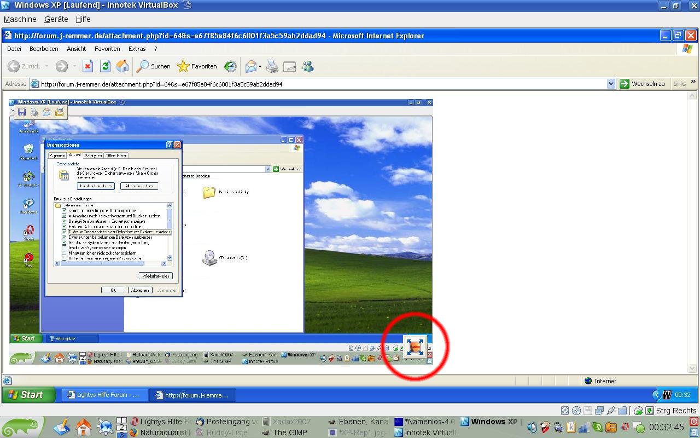The height and width of the screenshot is (438, 700).
Task: Go to the Internet Explorer home page
Action: pos(122,66)
